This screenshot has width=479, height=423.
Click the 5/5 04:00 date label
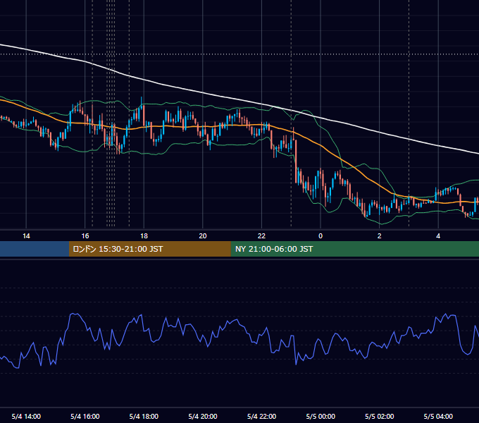click(x=438, y=416)
